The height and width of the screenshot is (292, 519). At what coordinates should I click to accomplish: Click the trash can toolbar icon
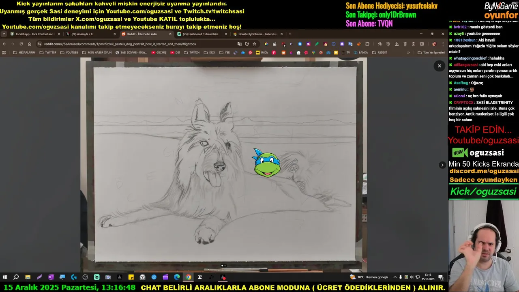[405, 44]
